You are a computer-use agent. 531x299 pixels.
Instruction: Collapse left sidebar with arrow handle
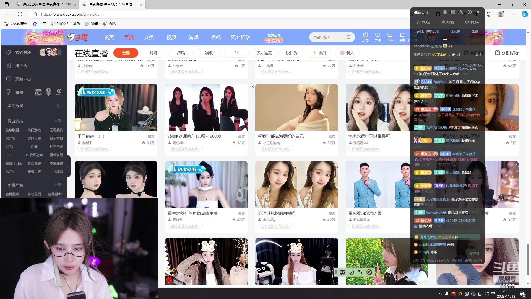(x=67, y=167)
